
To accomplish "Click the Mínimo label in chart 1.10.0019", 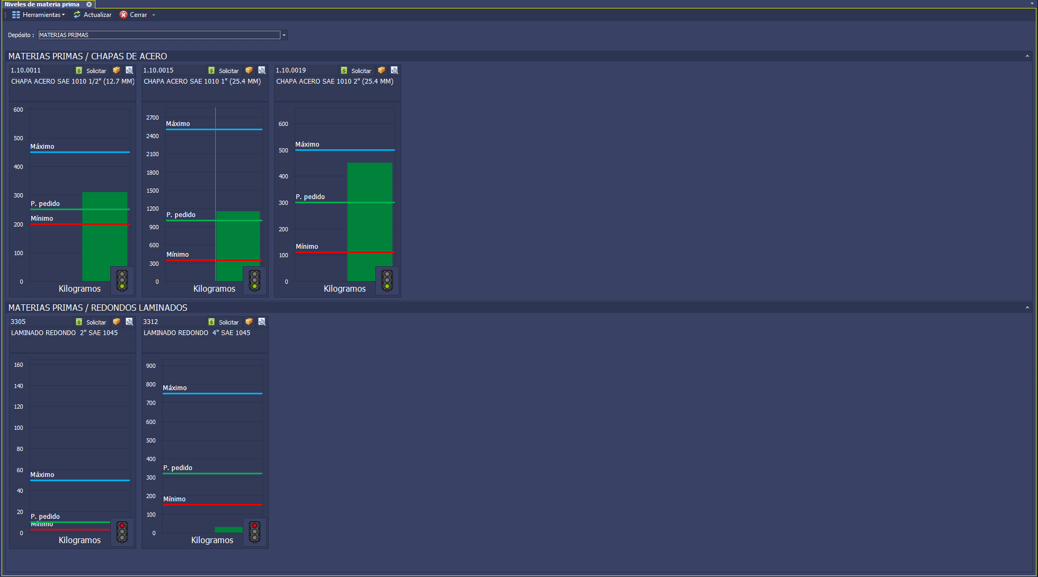I will click(x=307, y=247).
